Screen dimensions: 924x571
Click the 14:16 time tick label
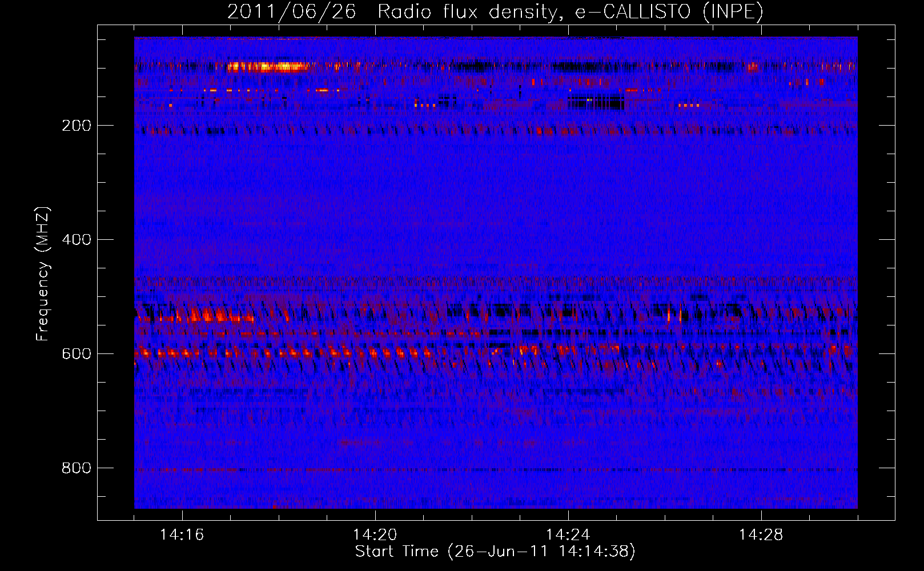pyautogui.click(x=182, y=535)
